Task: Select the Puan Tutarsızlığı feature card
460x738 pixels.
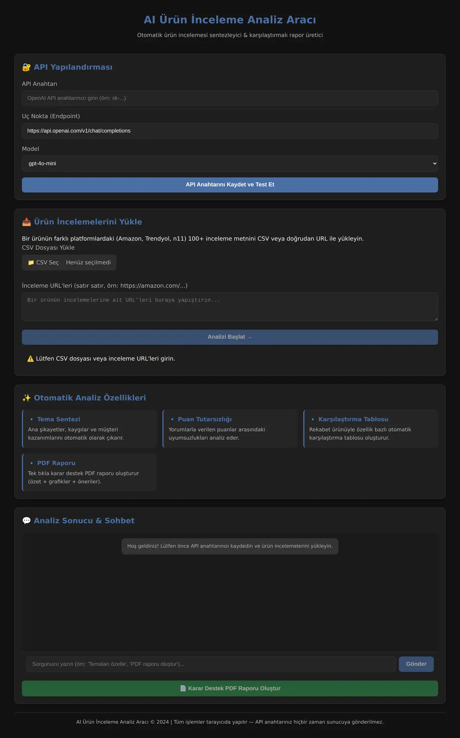Action: click(x=230, y=429)
